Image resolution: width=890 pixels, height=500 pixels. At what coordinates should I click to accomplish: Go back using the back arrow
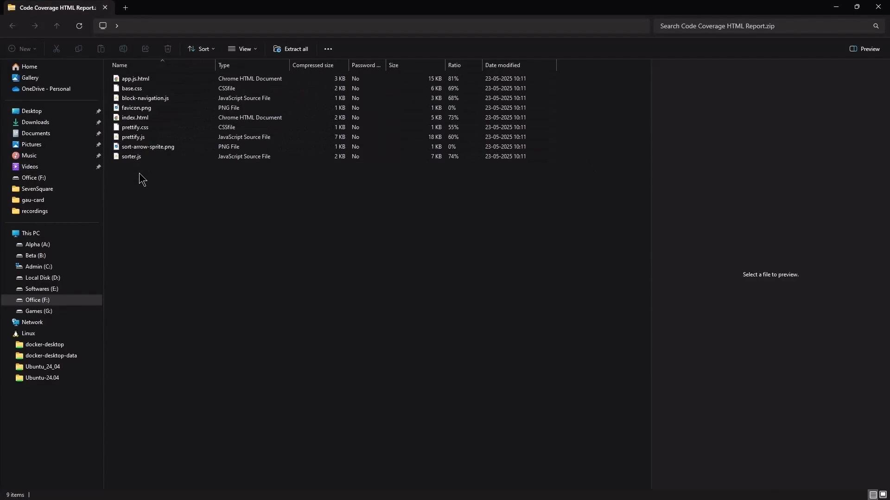point(13,26)
